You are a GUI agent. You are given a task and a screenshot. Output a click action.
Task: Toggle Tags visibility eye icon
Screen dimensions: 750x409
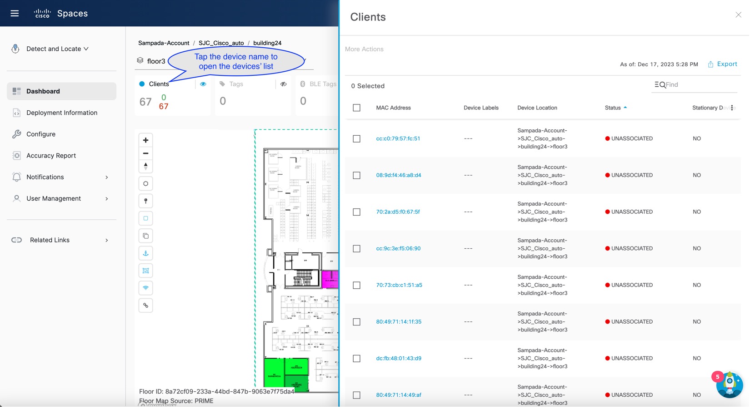coord(284,84)
